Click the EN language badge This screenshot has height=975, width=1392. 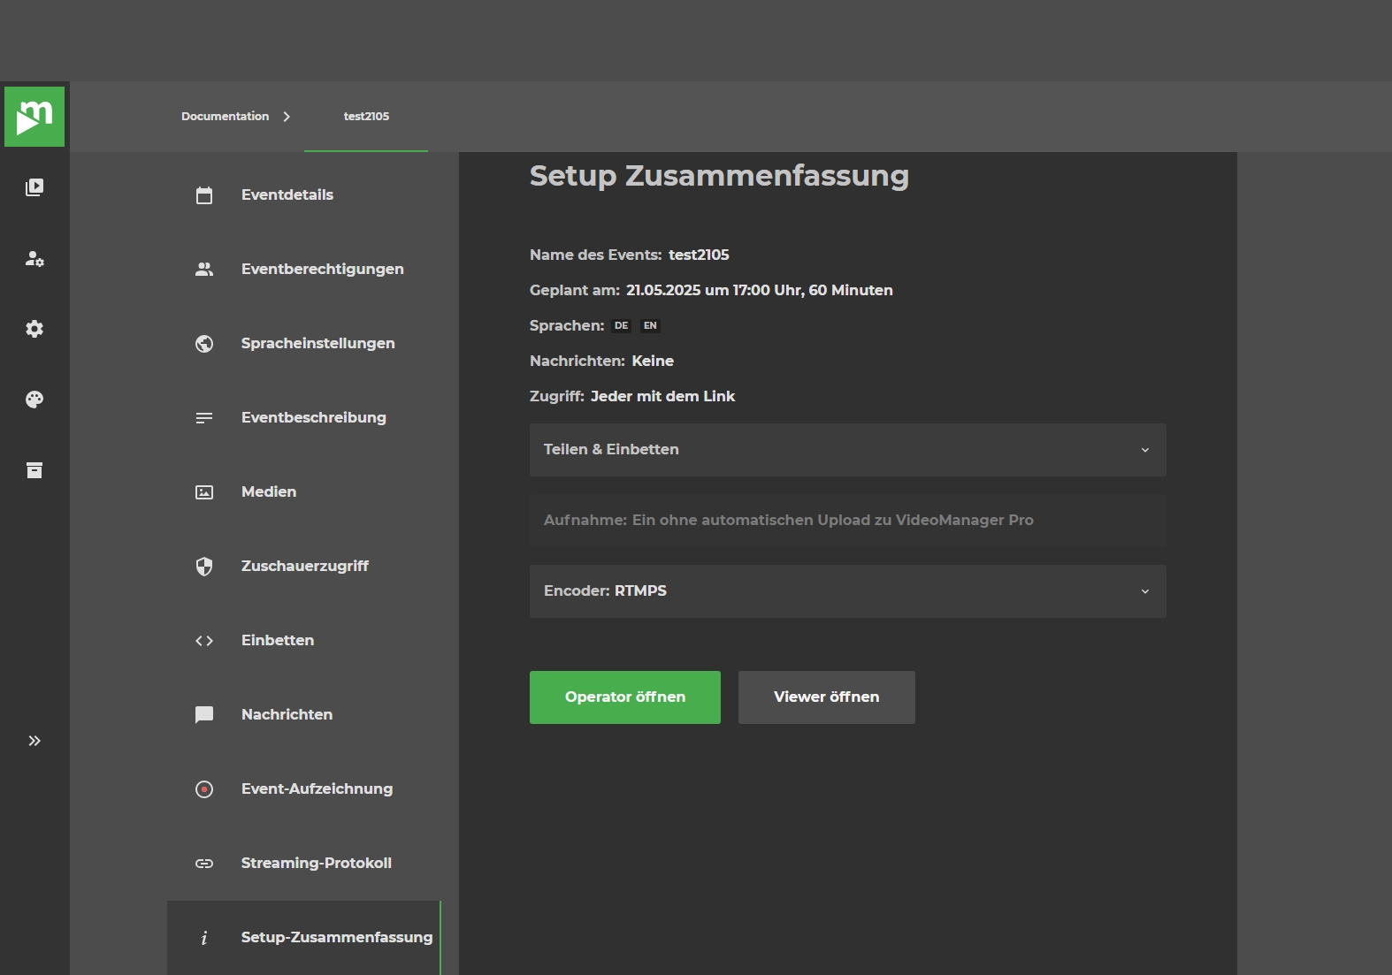[650, 326]
